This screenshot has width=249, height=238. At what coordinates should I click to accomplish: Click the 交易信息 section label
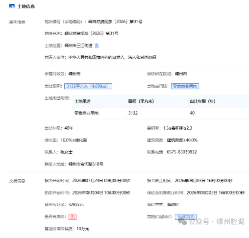coord(17,181)
